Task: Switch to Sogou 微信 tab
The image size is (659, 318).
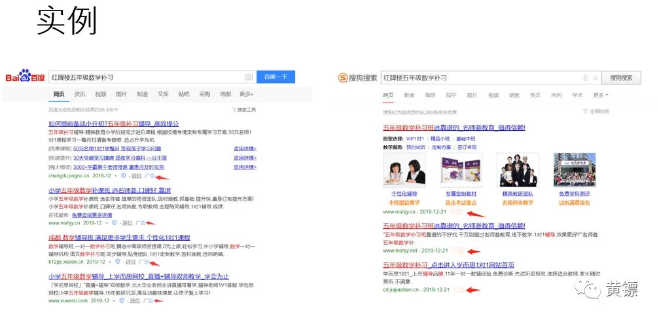Action: click(x=430, y=96)
